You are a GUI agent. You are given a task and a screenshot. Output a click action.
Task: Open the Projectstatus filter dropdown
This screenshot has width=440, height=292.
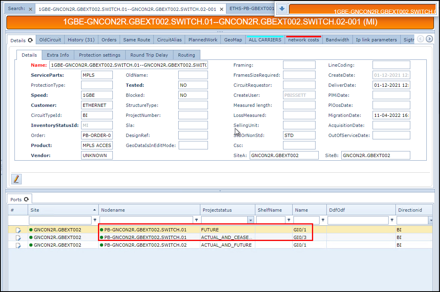coord(251,220)
